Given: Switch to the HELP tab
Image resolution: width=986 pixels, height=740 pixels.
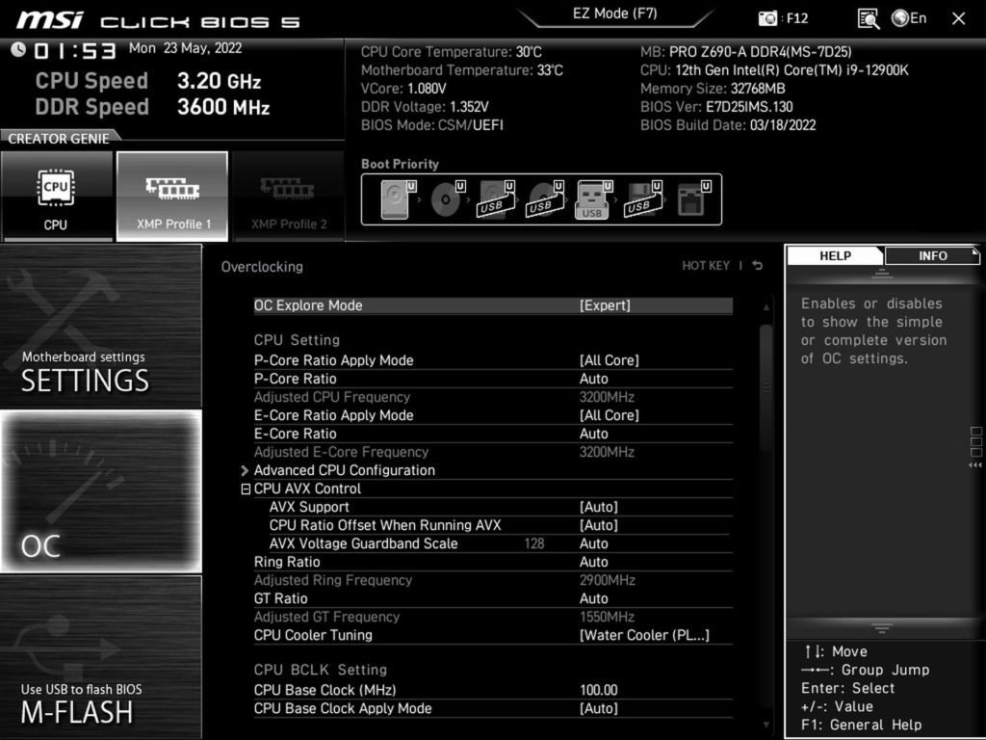Looking at the screenshot, I should pos(835,255).
